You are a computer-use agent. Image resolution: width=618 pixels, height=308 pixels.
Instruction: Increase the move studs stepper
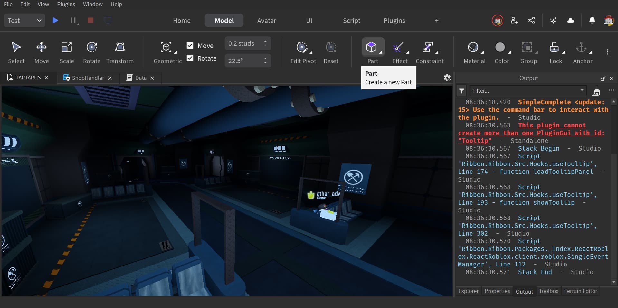pyautogui.click(x=265, y=41)
